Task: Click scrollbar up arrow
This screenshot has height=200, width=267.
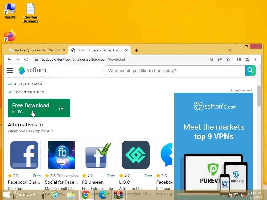Action: coord(259,67)
